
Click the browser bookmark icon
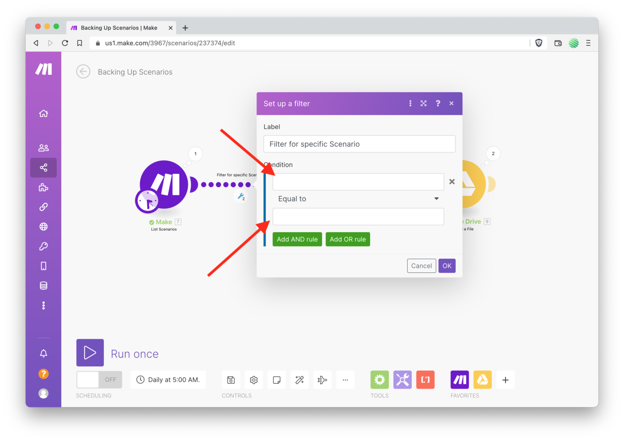(80, 43)
